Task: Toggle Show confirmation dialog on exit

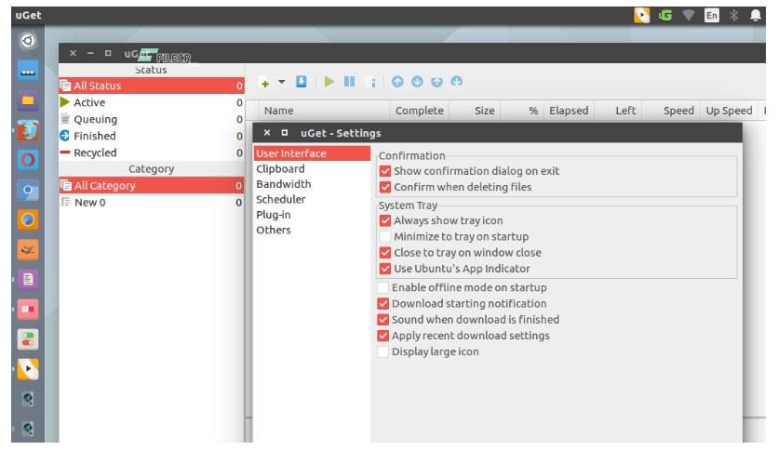Action: [385, 171]
